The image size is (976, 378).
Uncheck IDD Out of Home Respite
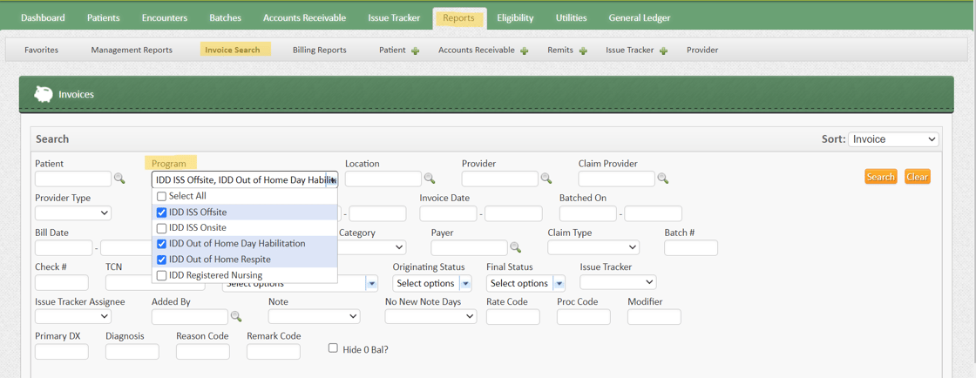pyautogui.click(x=162, y=260)
